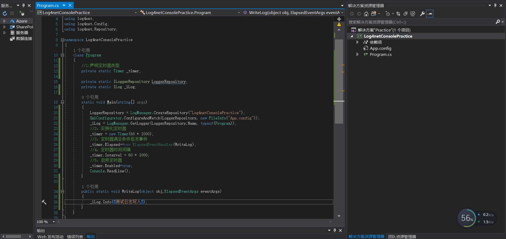Collapse All in Solution Explorer
Screen dimensions: 506x239
tap(405, 14)
